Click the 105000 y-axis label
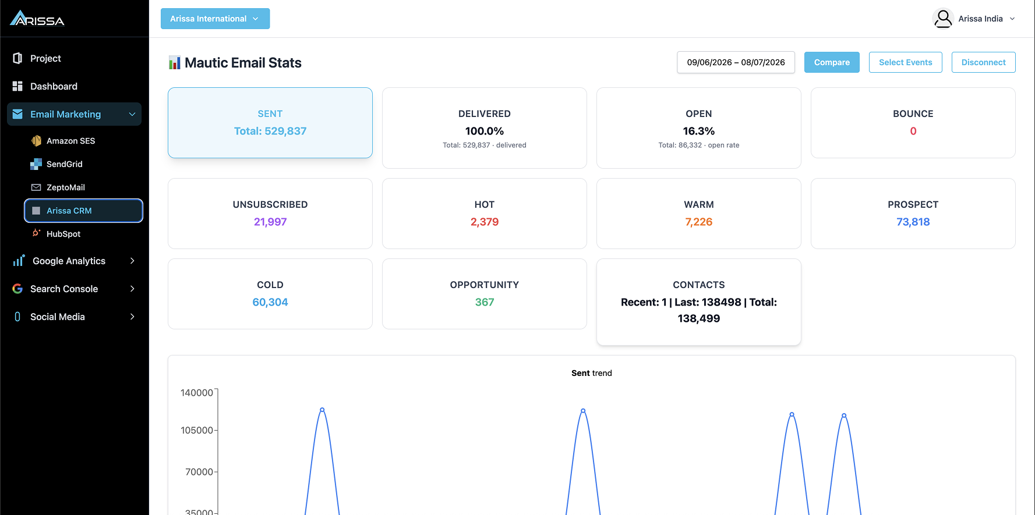 [197, 430]
